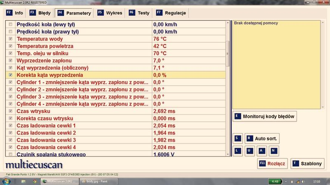Uncheck Temperatura powietrza parameter
The height and width of the screenshot is (185, 330).
11,46
